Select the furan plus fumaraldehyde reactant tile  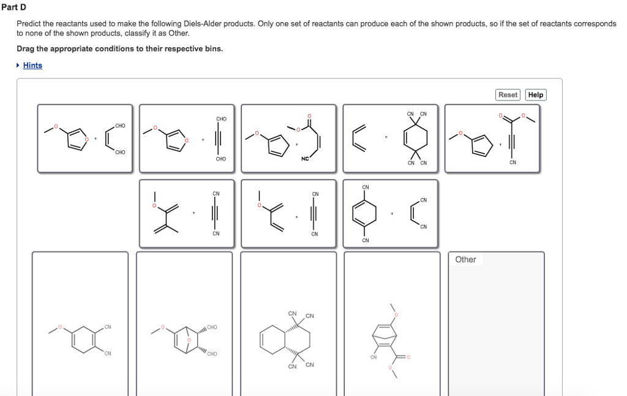coord(84,137)
